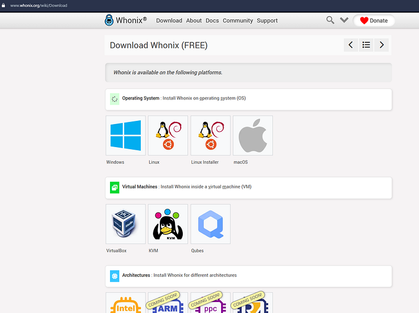Click the 'Download Whonix (FREE)' heading
Viewport: 419px width, 313px height.
(159, 45)
